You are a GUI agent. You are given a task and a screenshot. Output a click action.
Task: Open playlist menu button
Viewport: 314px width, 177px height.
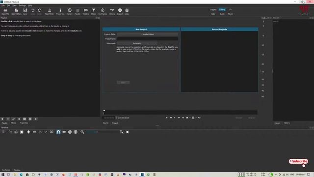coord(36,119)
